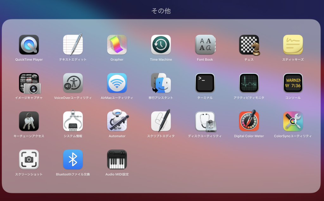Screen dimensions: 324x201
Task: Launch イメージキャプチャ app
Action: click(x=29, y=83)
